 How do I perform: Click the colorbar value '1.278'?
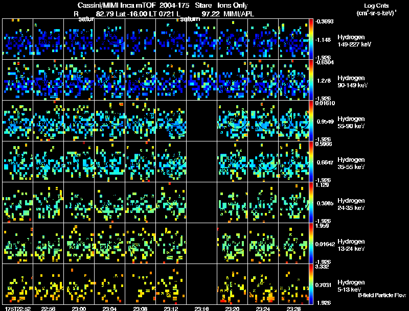(324, 81)
